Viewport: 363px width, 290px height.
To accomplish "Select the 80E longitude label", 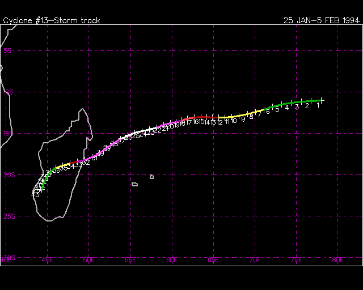I will pyautogui.click(x=338, y=261).
